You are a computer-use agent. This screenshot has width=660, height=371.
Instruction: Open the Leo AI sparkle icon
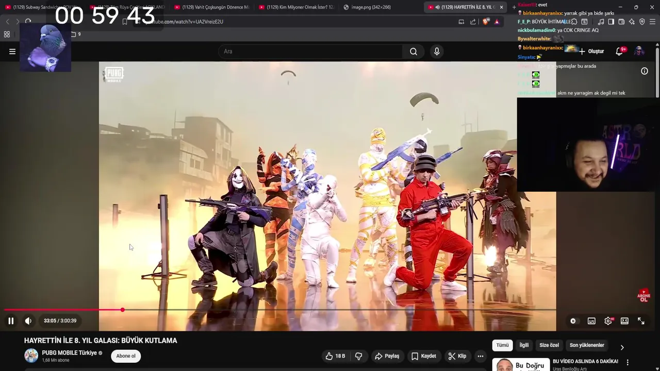pos(632,22)
